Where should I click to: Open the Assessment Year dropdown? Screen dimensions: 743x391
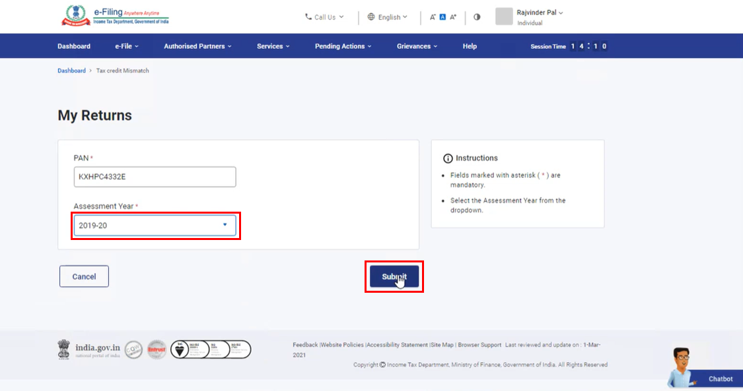(x=155, y=226)
